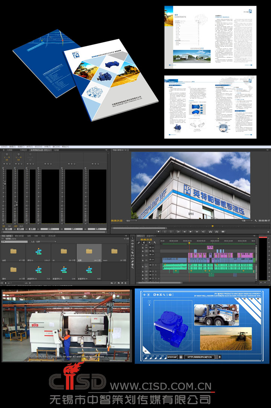Open the Project search field dropdown arrow

coord(4,242)
